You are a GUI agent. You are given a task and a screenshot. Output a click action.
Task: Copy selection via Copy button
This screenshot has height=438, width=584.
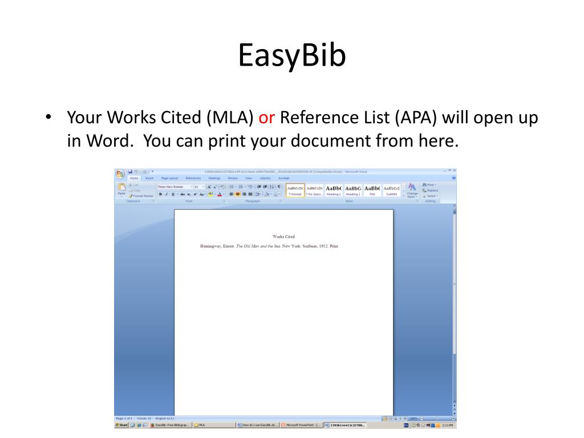coord(135,190)
